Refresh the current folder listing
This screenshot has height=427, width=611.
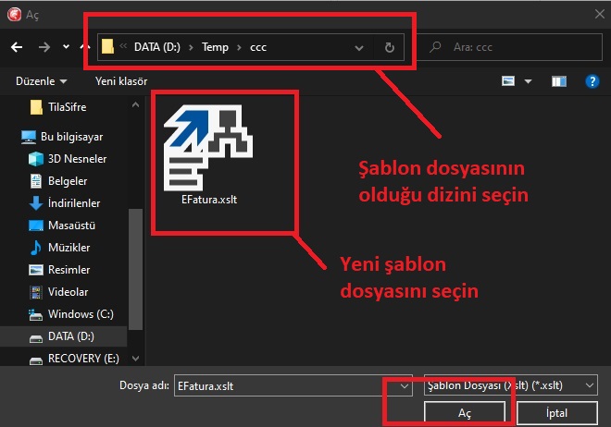click(x=390, y=46)
